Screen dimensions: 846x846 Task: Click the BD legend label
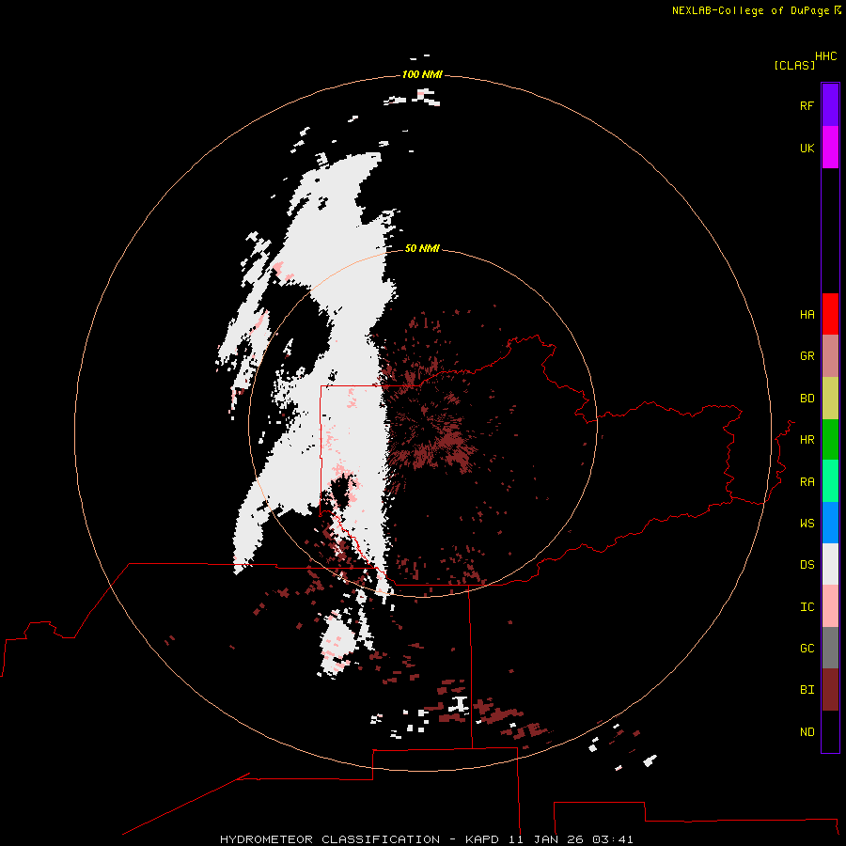coord(807,399)
